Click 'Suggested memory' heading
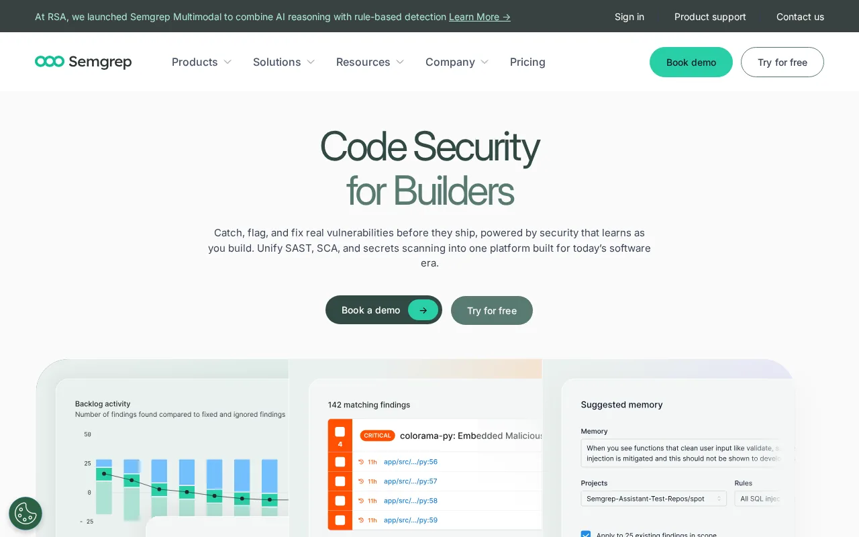Image resolution: width=859 pixels, height=537 pixels. 621,405
